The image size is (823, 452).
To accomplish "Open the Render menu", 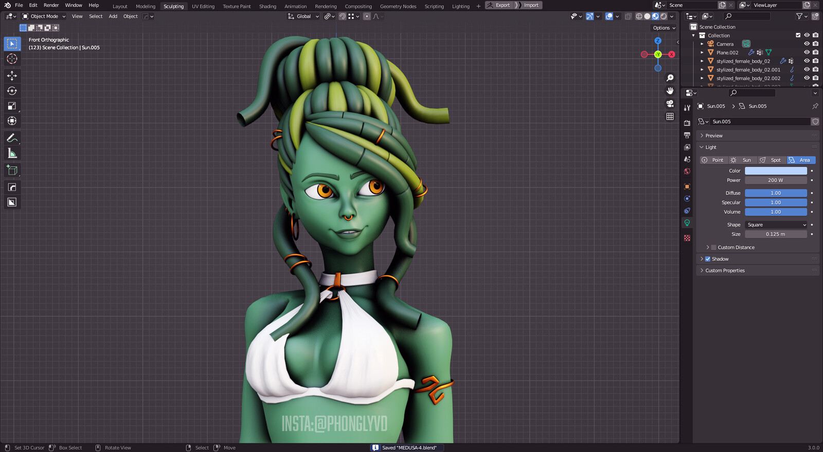I will (x=51, y=5).
